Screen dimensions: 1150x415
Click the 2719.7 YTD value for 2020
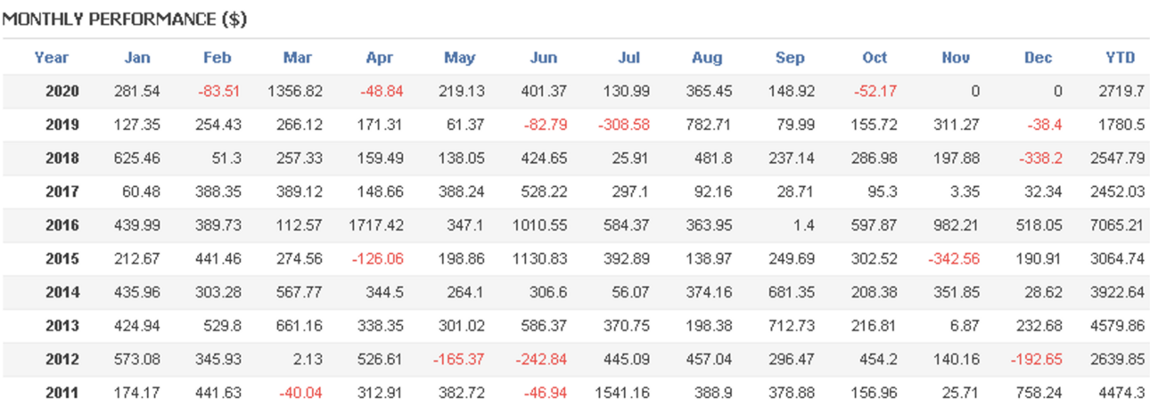pos(1120,91)
